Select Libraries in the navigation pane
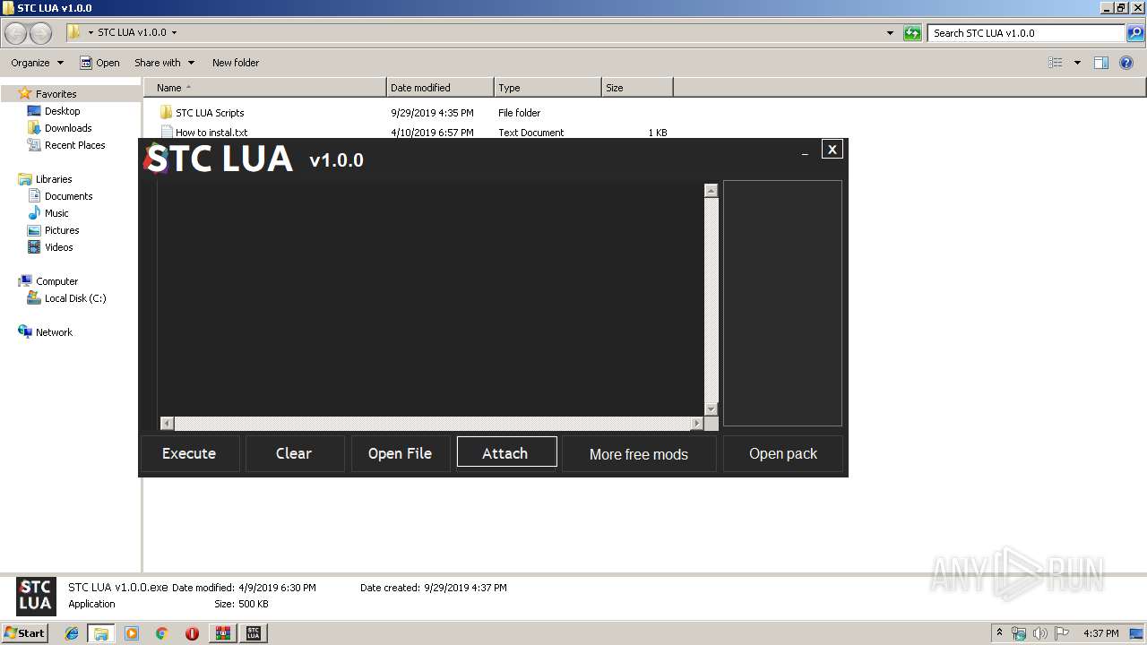The height and width of the screenshot is (645, 1147). pos(54,179)
